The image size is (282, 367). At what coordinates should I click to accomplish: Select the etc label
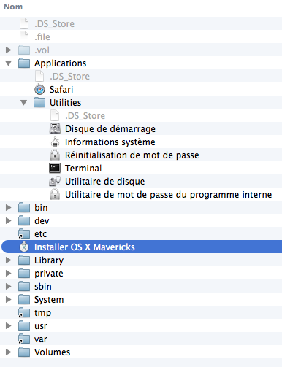point(40,234)
